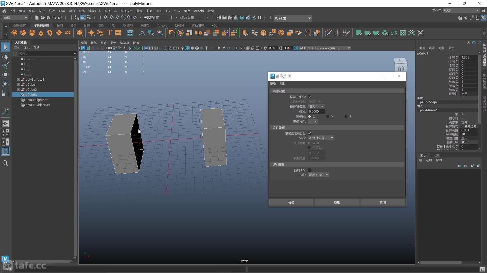
Task: Go to Maya home screen icon
Action: click(x=4, y=11)
